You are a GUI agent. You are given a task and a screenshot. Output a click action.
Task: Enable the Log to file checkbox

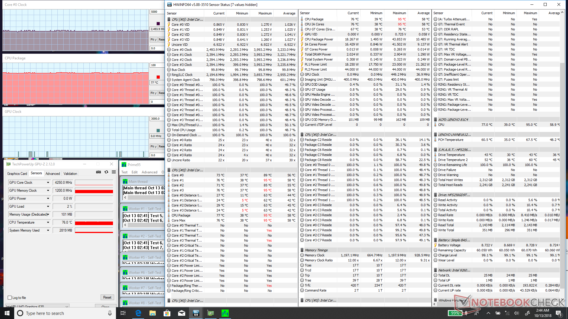coord(10,298)
